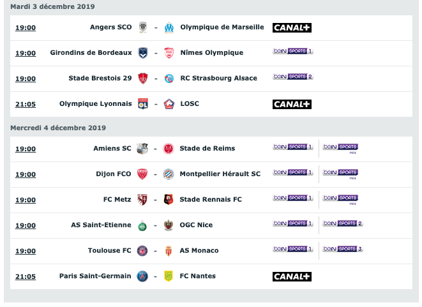Click the Canal+ logo for PSG match

point(292,276)
